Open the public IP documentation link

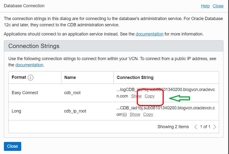[x=29, y=65]
